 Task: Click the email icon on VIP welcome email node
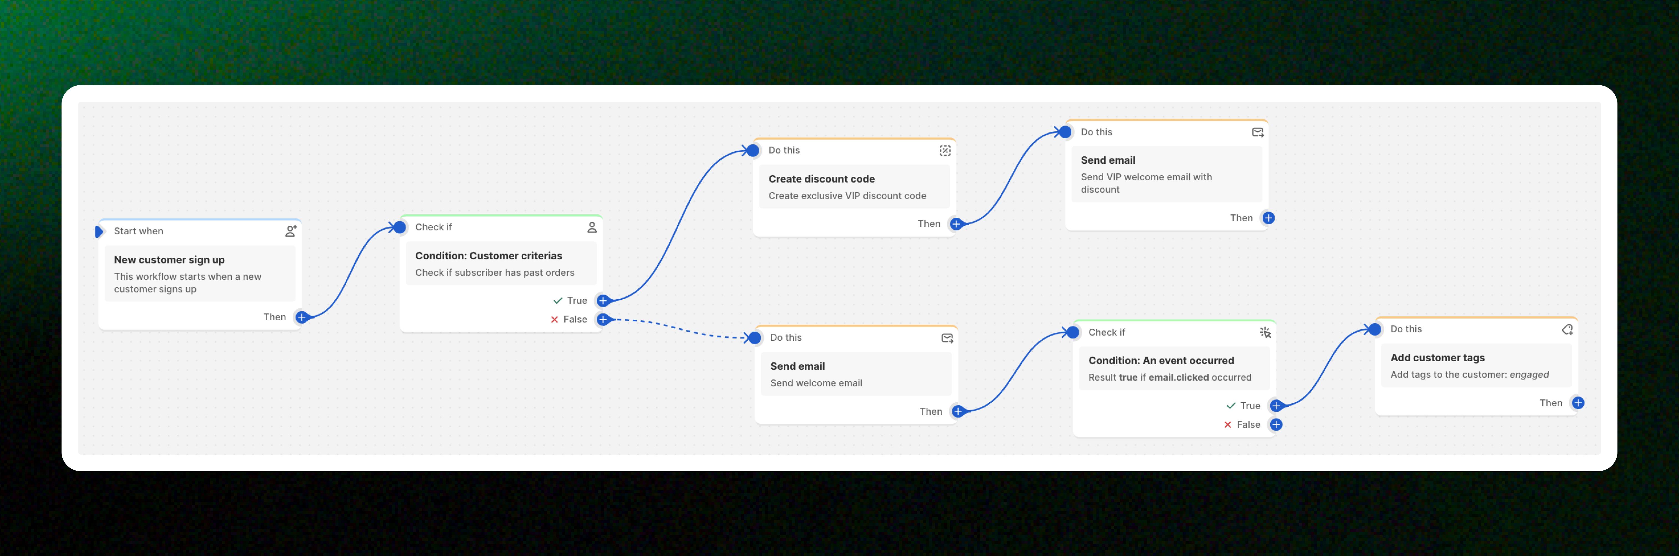pyautogui.click(x=1257, y=132)
